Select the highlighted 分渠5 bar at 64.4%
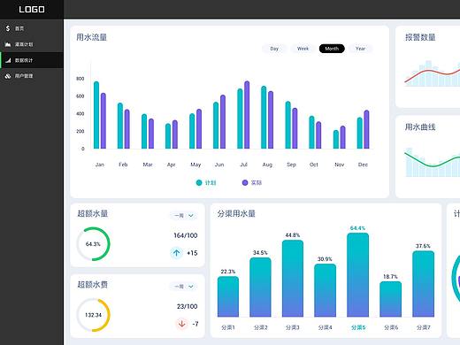This screenshot has width=460, height=345. [x=357, y=275]
